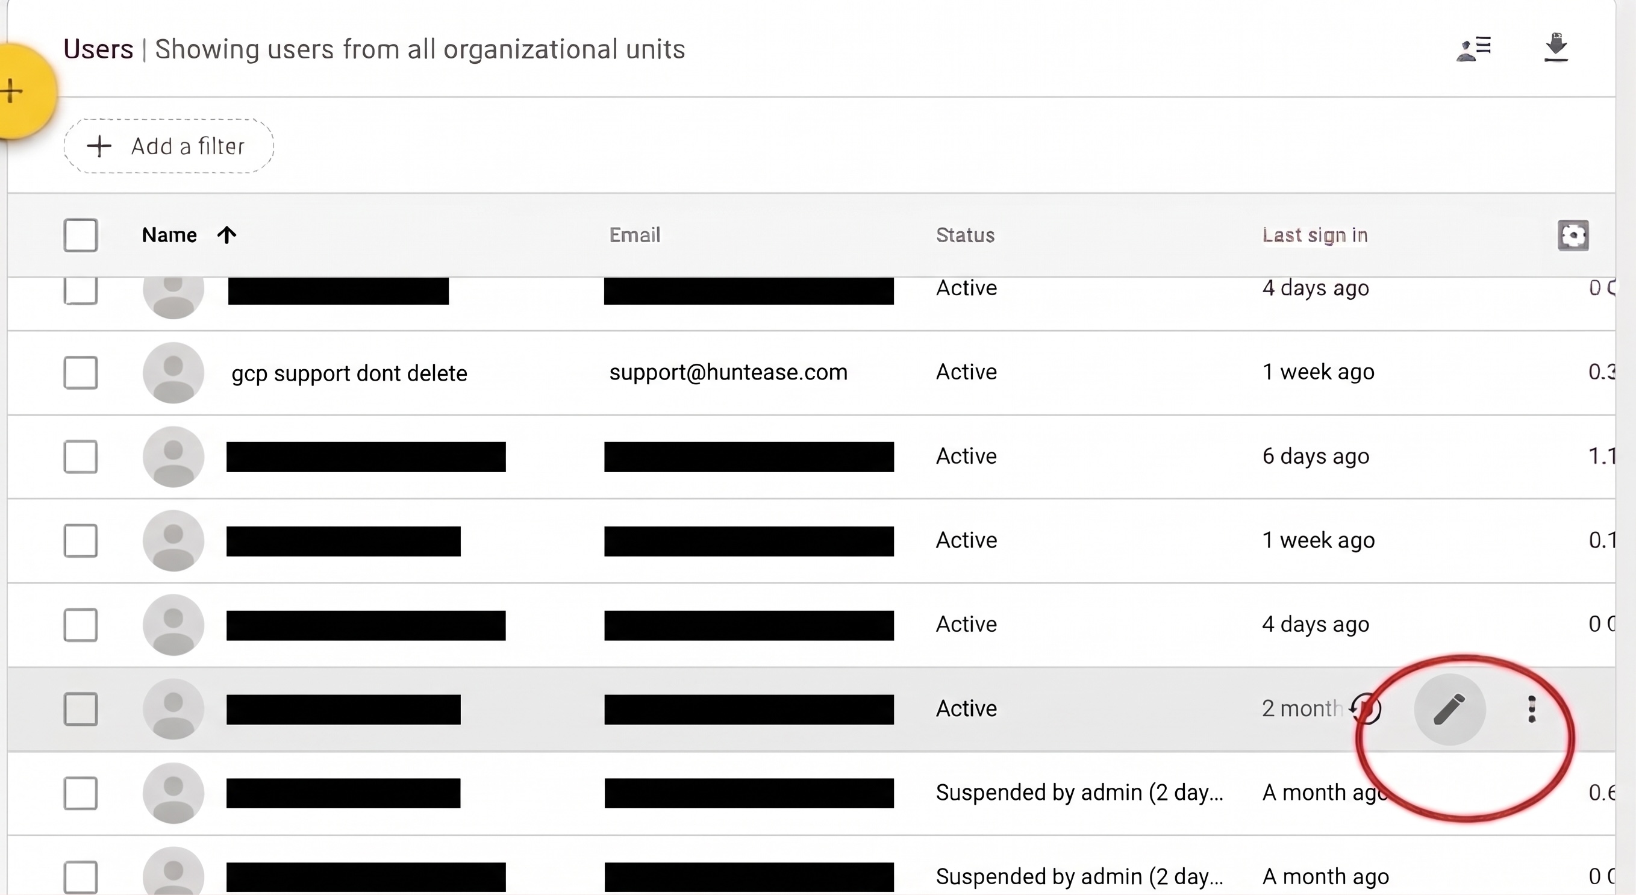Open the three-dot more options menu
Image resolution: width=1636 pixels, height=895 pixels.
tap(1531, 709)
